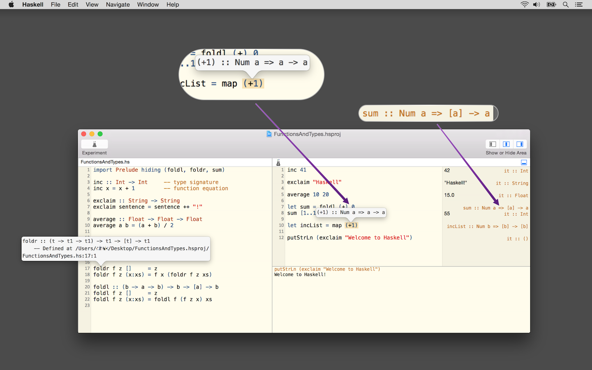
Task: Click 'incList :: Num b => [b] -> [b]'
Action: pos(488,227)
